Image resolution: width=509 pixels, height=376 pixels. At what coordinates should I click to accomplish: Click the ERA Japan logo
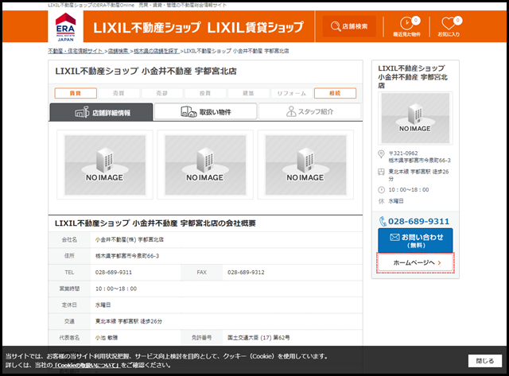click(65, 26)
